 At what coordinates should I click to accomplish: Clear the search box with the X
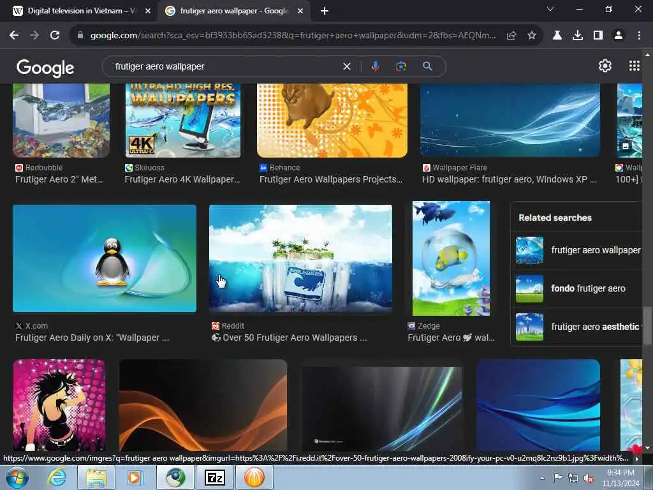click(346, 66)
